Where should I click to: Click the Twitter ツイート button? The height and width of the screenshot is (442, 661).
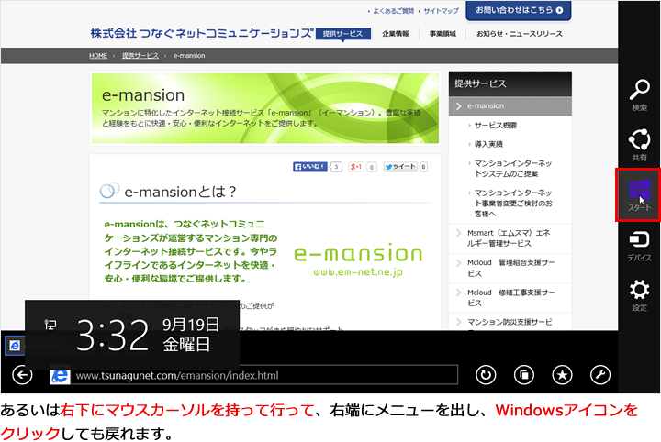[400, 167]
